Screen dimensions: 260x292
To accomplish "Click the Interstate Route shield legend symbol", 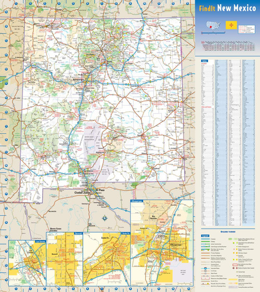I will [x=205, y=269].
